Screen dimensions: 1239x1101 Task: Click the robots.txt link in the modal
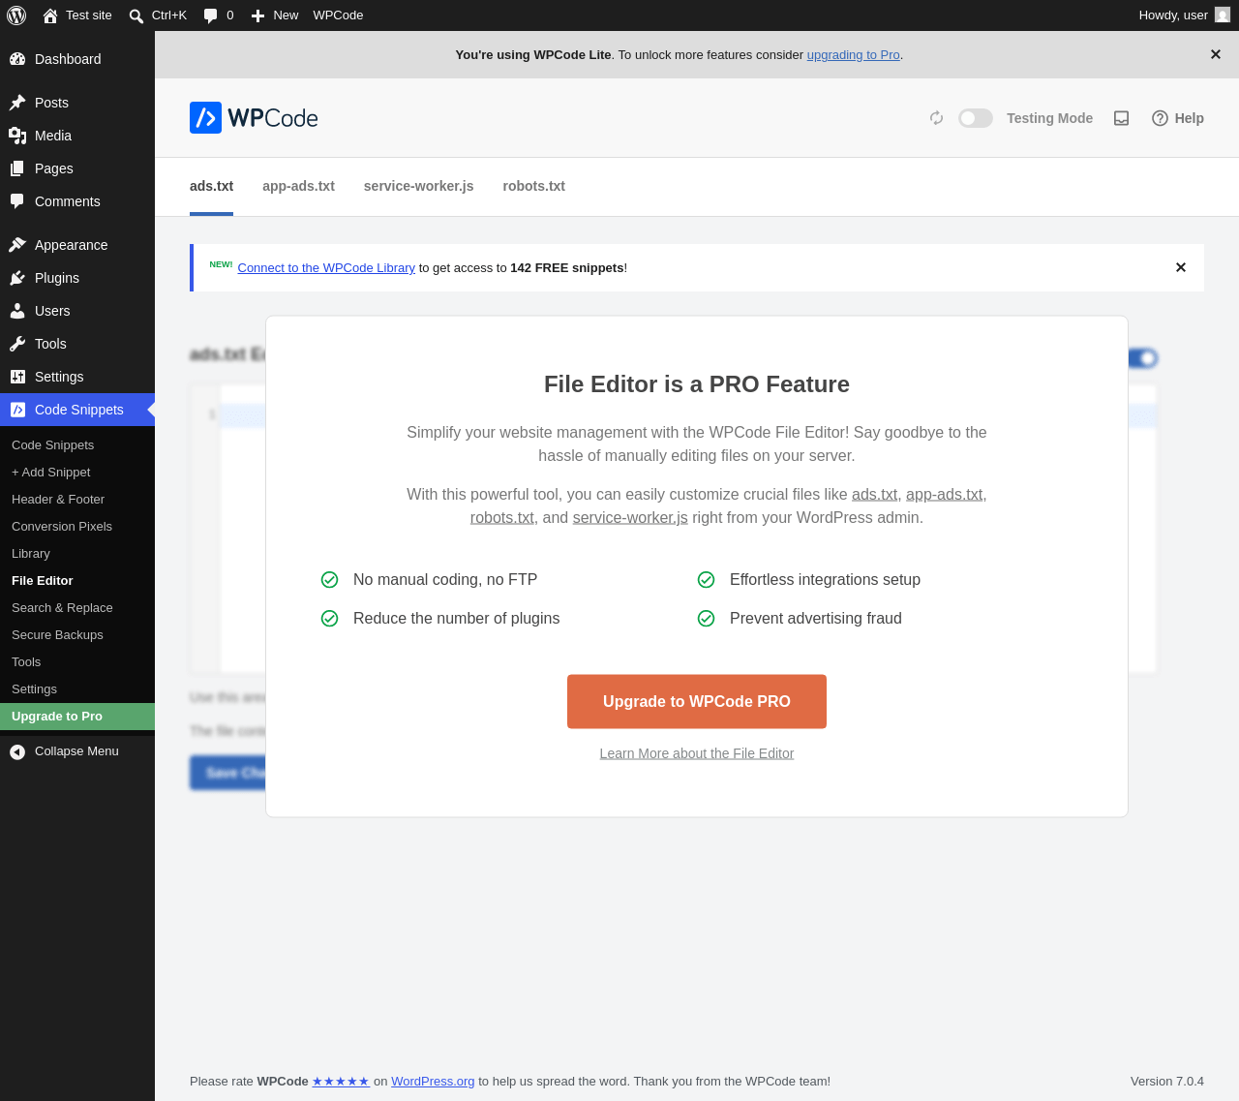501,517
